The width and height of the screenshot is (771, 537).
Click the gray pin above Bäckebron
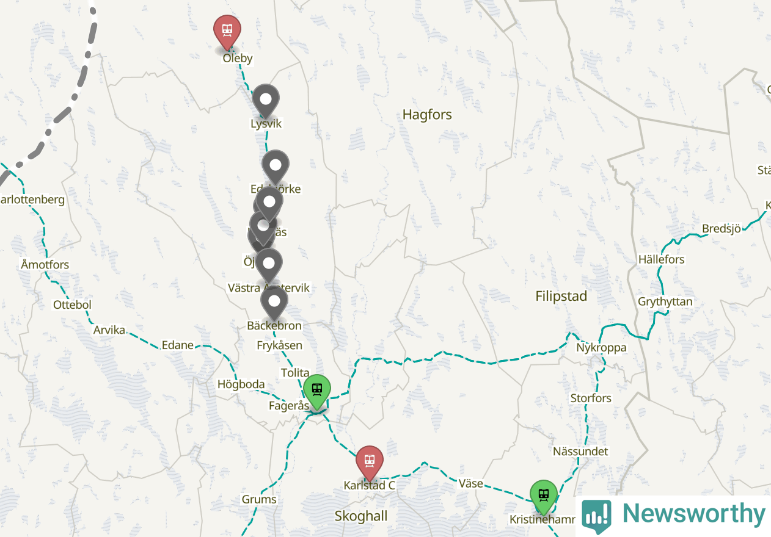point(274,302)
